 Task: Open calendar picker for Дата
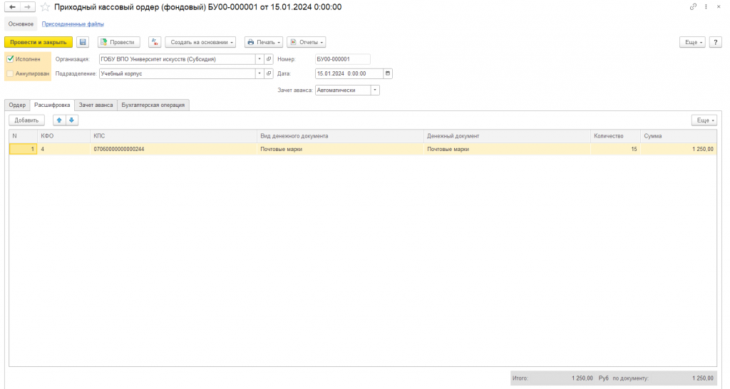pyautogui.click(x=387, y=73)
